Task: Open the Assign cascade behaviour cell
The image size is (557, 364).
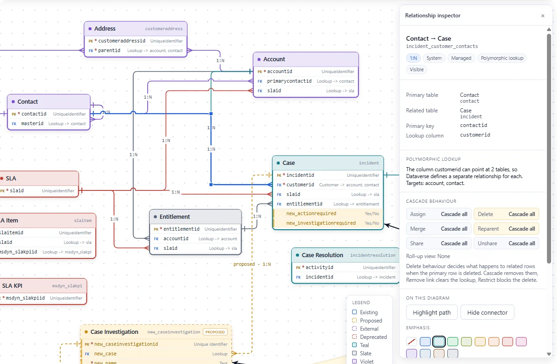Action: click(x=439, y=214)
